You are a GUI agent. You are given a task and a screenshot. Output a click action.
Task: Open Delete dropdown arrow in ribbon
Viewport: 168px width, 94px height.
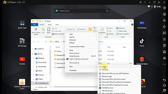[x=85, y=29]
